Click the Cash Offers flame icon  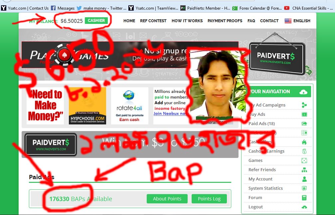tap(304, 142)
